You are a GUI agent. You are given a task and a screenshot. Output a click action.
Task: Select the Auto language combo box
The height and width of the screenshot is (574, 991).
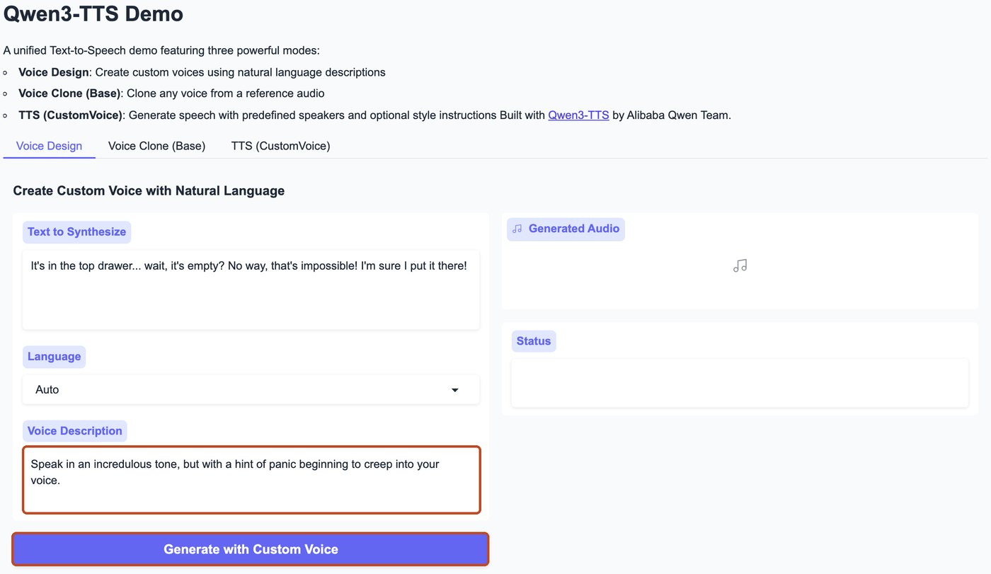tap(251, 390)
